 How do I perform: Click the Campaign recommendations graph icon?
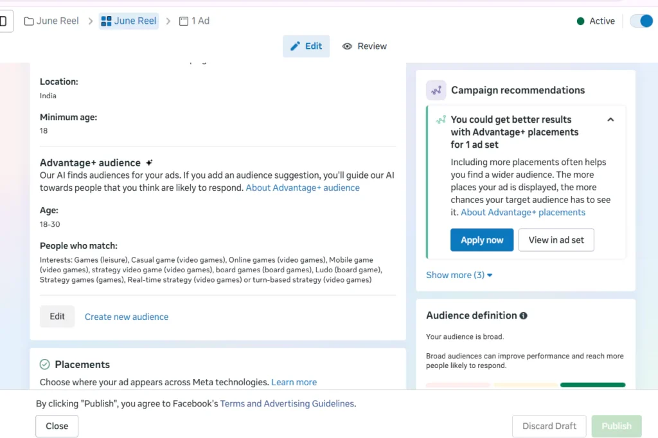[x=436, y=91]
